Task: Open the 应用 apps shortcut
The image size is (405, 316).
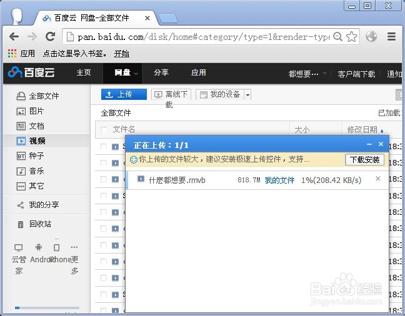Action: pos(21,54)
